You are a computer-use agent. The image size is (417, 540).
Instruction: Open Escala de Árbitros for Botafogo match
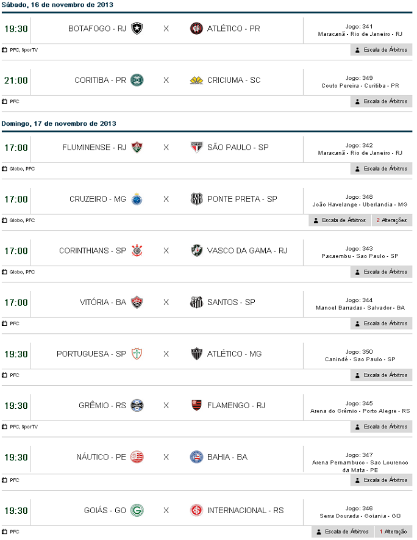381,50
